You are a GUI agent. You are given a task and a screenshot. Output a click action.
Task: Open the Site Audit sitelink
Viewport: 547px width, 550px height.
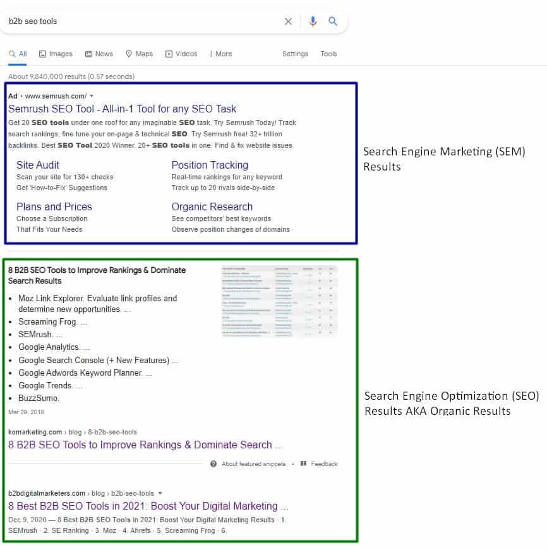pyautogui.click(x=38, y=165)
